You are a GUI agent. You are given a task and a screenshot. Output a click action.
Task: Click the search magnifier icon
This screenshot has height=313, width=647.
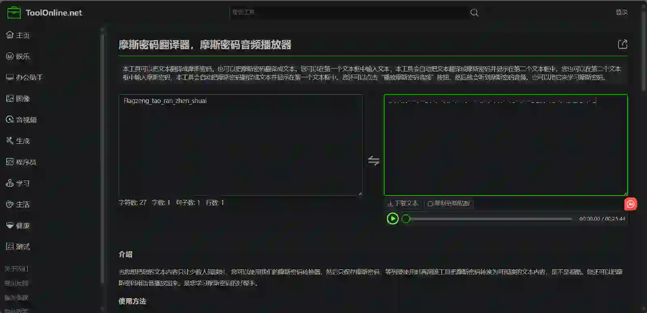[x=474, y=13]
